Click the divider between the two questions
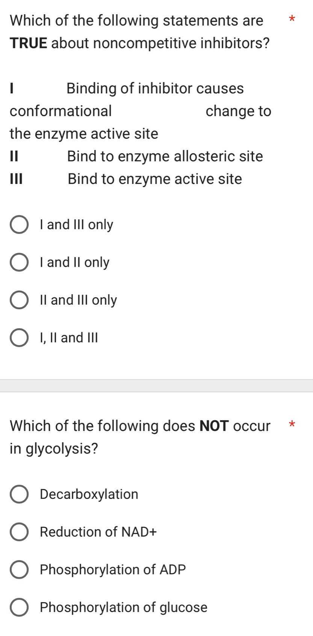313x636 pixels. [x=156, y=385]
